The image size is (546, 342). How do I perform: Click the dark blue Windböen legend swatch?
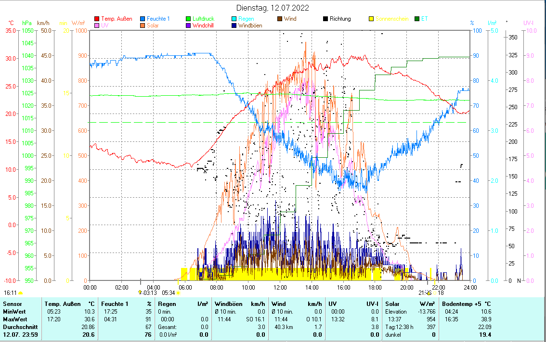tap(234, 25)
